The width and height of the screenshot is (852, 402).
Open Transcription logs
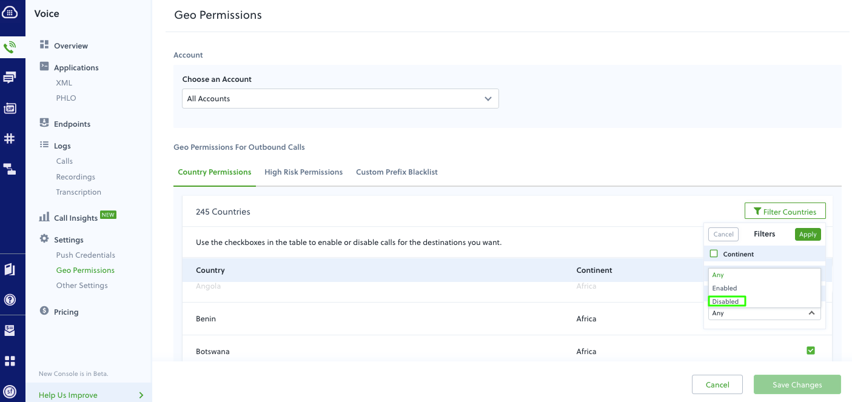point(79,192)
